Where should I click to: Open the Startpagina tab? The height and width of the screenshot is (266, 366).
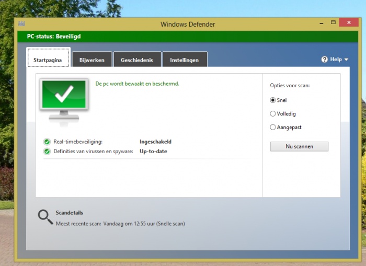coord(48,60)
